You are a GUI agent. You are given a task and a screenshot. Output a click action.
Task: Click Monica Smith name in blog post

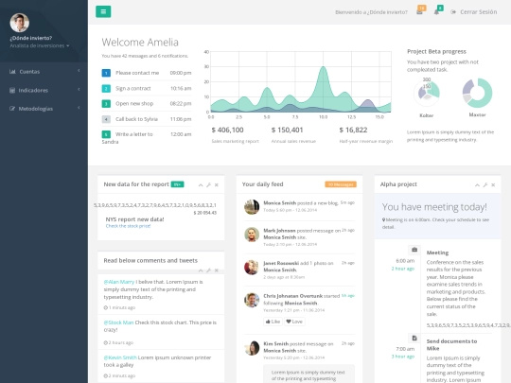pos(279,203)
